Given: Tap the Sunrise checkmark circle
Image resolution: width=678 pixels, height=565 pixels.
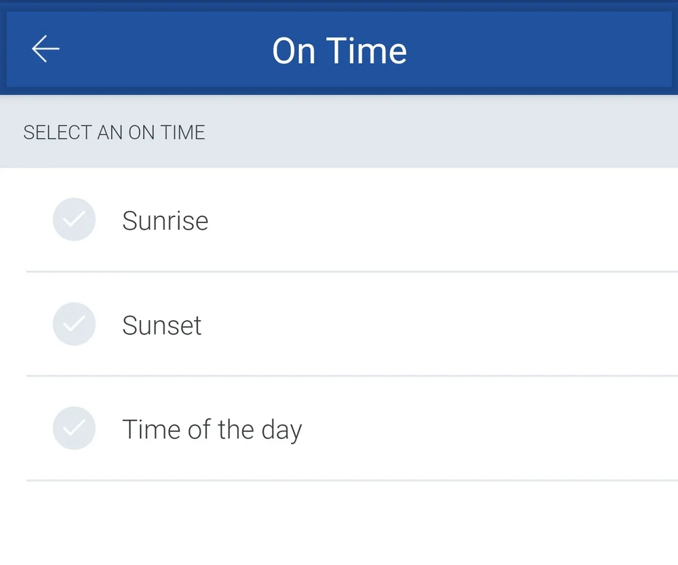Looking at the screenshot, I should [x=74, y=219].
